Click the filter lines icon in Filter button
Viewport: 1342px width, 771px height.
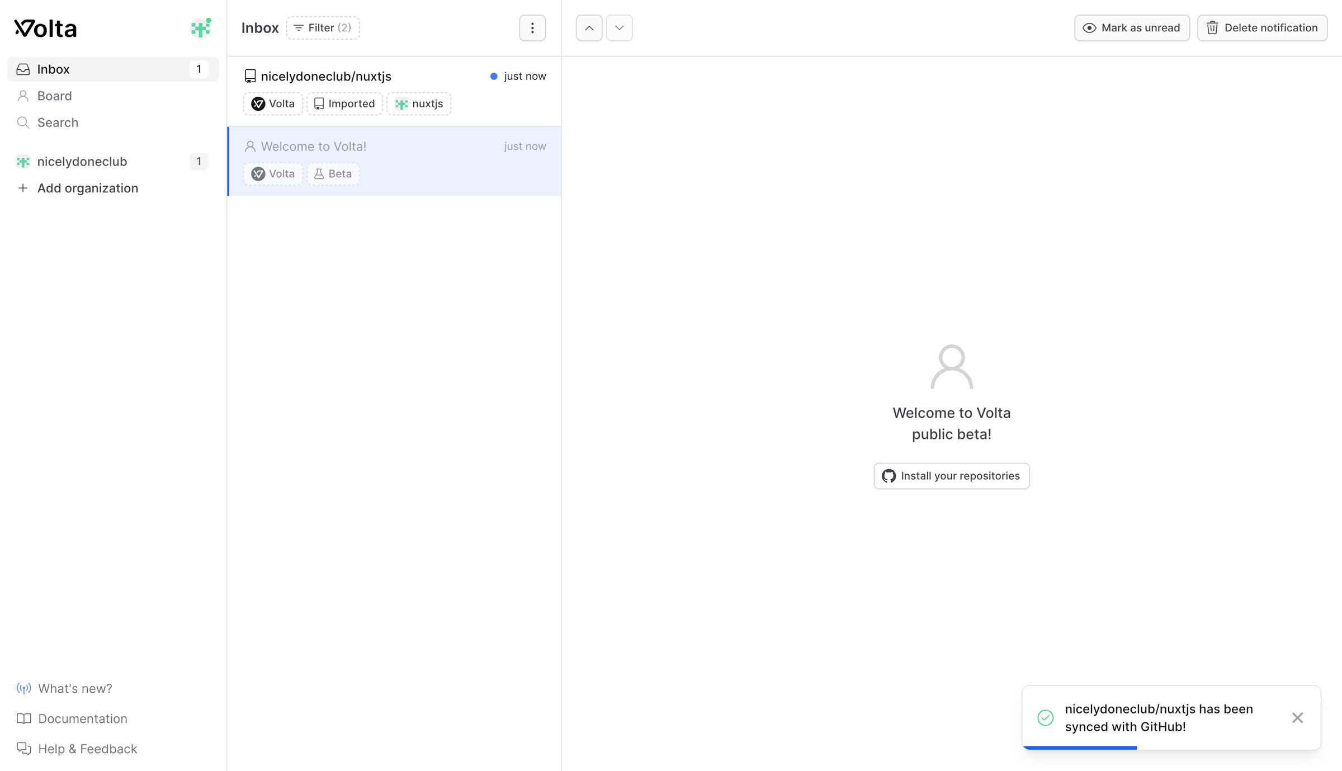coord(299,28)
